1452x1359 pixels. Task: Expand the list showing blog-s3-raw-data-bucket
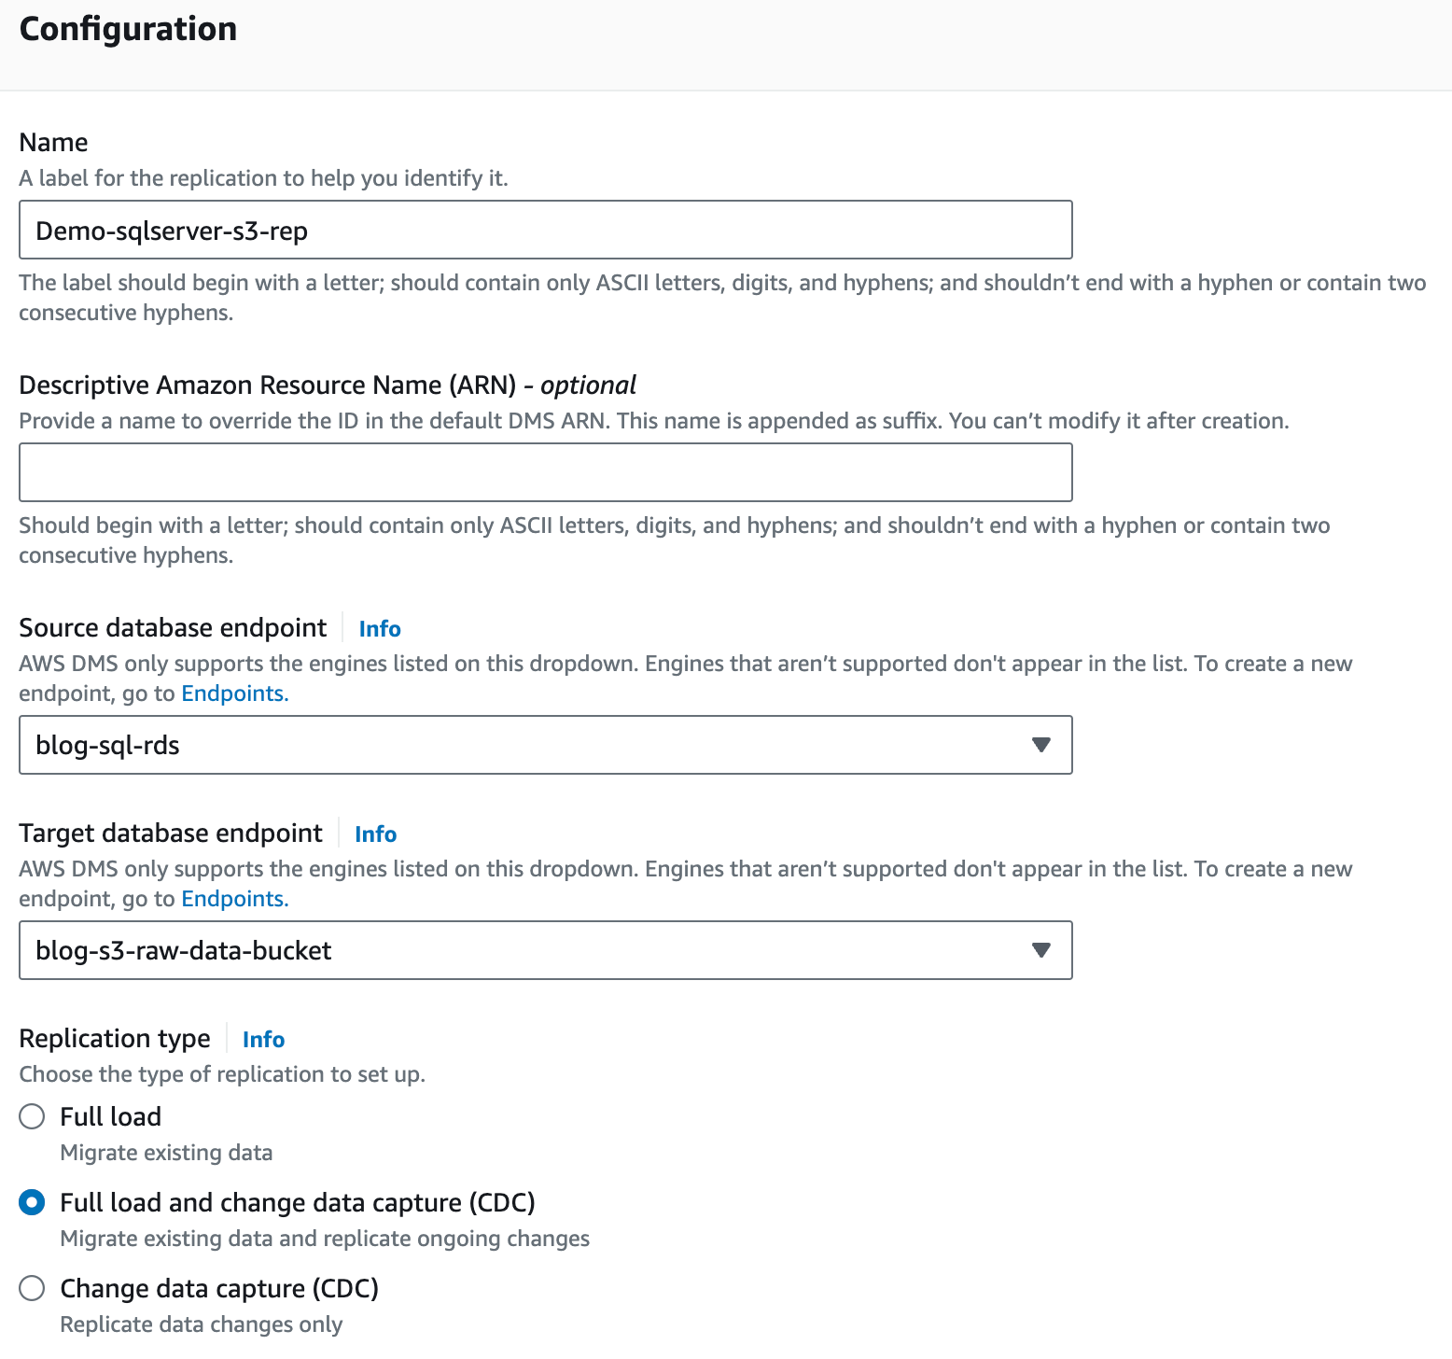[545, 950]
